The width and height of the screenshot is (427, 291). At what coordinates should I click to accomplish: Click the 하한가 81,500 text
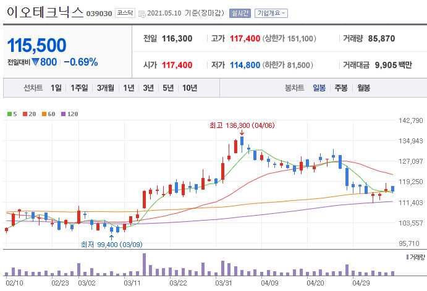287,65
